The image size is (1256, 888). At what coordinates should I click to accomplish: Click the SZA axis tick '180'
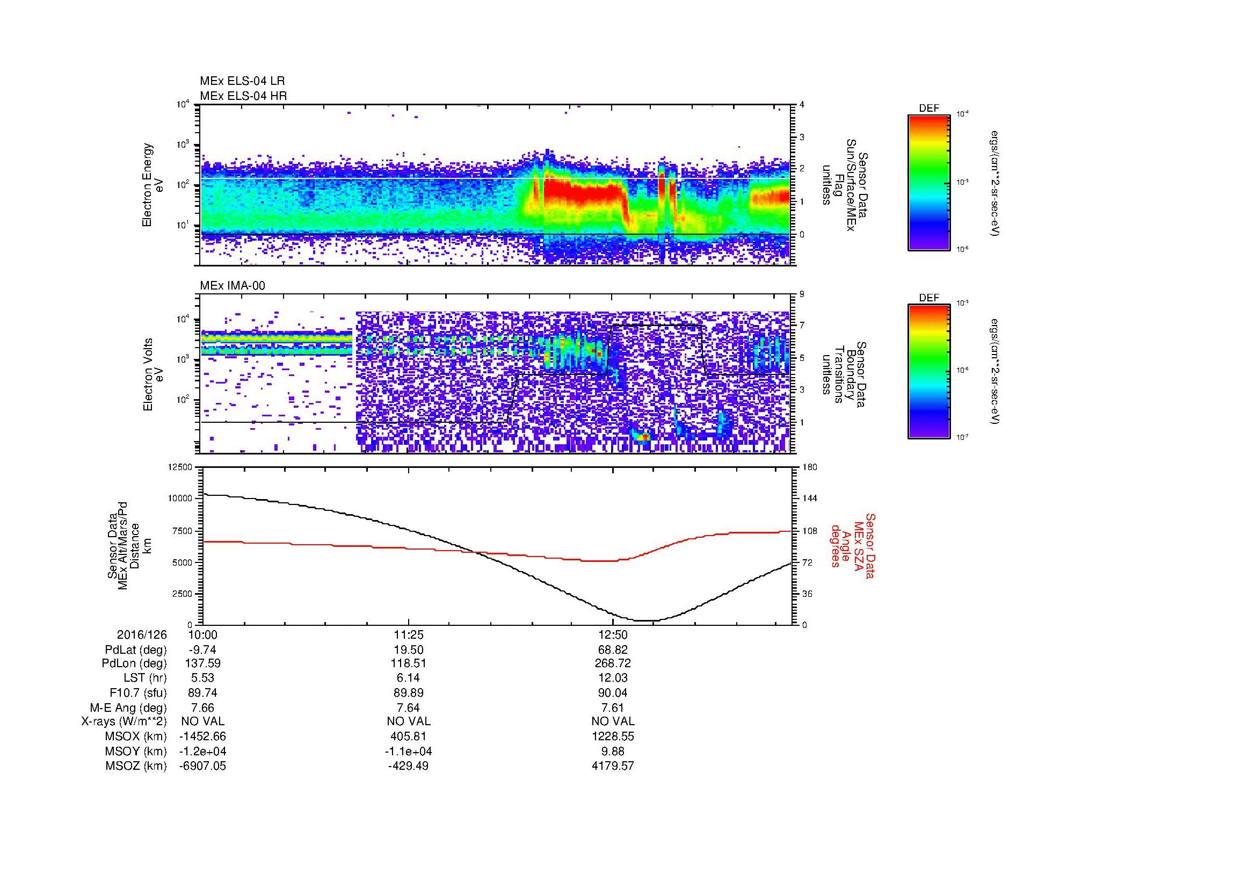(x=810, y=467)
